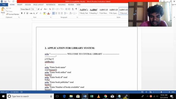Screen dimensions: 176x99
Task: Click the Paste clipboard icon
Action: pyautogui.click(x=3, y=9)
